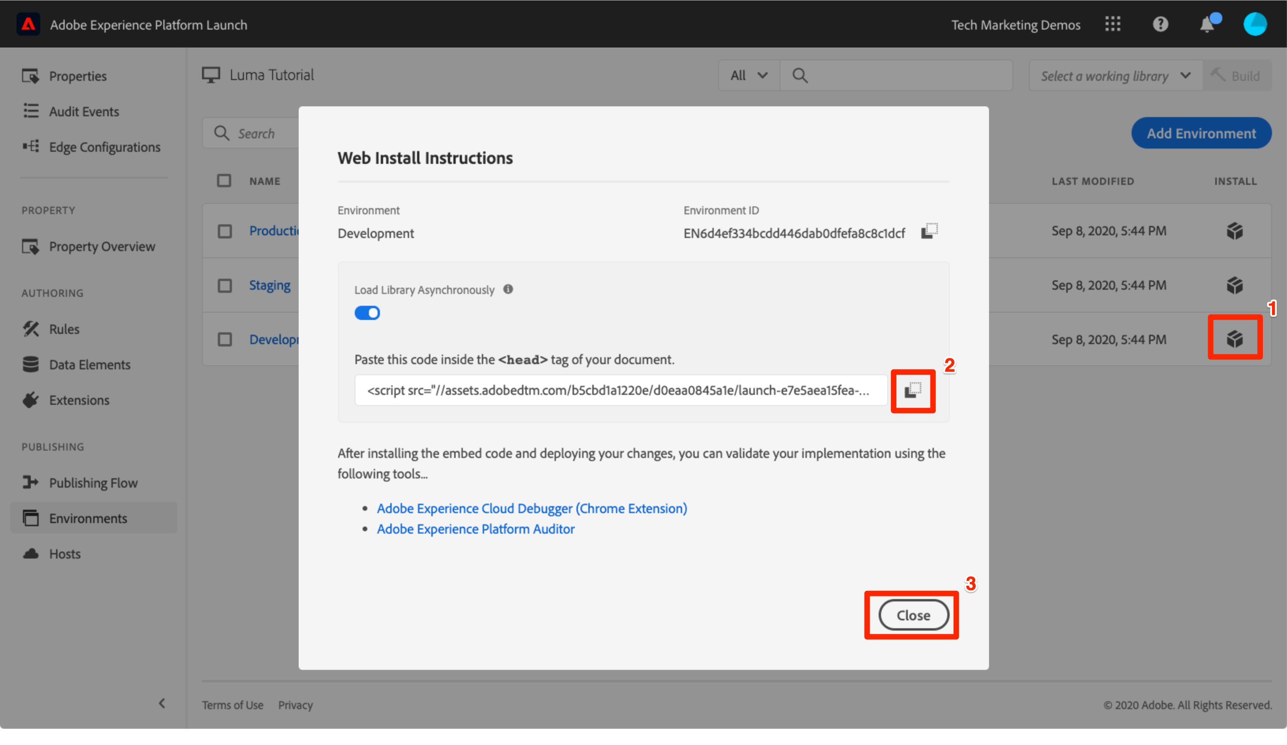This screenshot has height=745, width=1287.
Task: Open install instructions for Production environment
Action: click(1235, 231)
